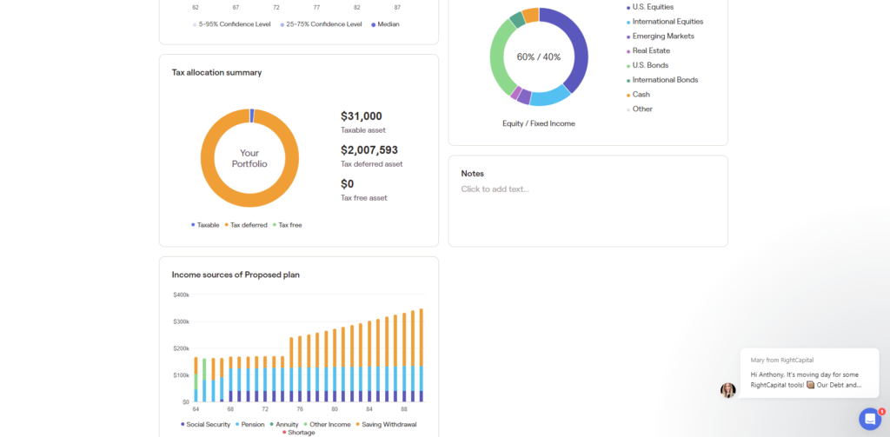Toggle International Bonds legend item
Screen dimensions: 890x437
[x=665, y=80]
